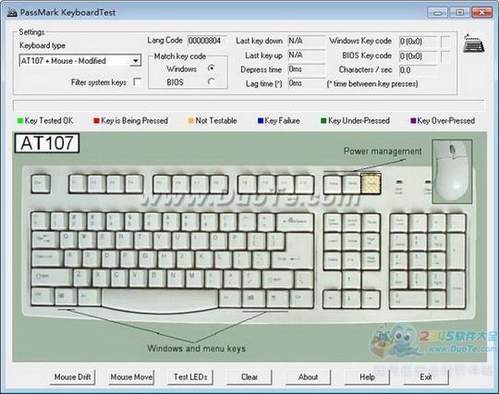The width and height of the screenshot is (499, 394).
Task: Click the AT107 label
Action: pyautogui.click(x=47, y=143)
